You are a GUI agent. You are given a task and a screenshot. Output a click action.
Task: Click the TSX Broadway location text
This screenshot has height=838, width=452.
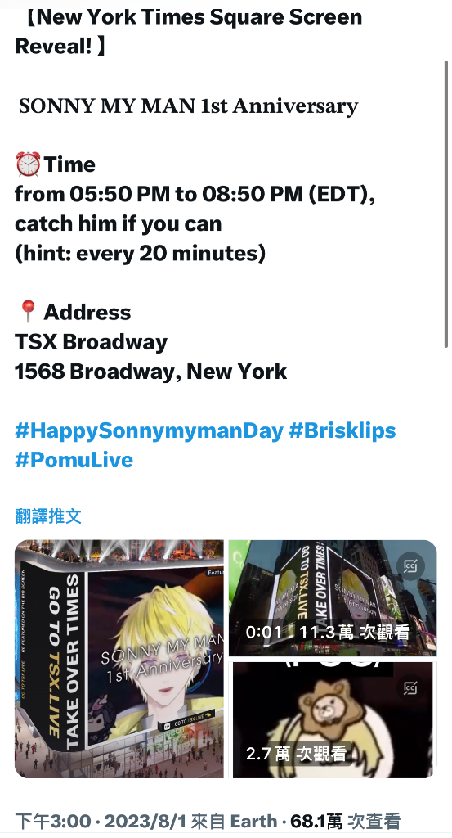tap(92, 342)
